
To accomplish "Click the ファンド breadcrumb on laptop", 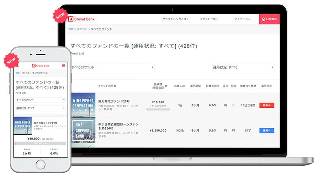I will pyautogui.click(x=82, y=29).
